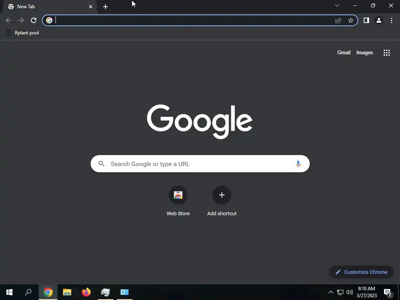Screen dimensions: 400x300
Task: Restore down the Chrome window
Action: pos(373,5)
